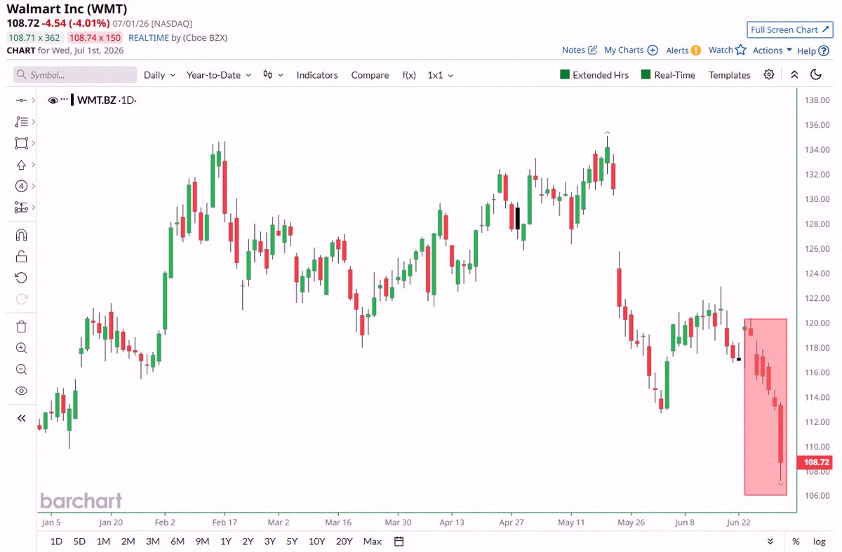
Task: Enable log scale
Action: pos(819,541)
